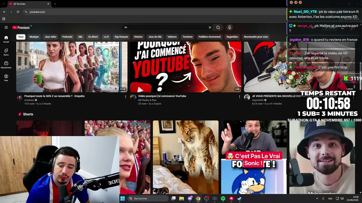
Task: Open the Short with man in bucket hat
Action: [322, 157]
